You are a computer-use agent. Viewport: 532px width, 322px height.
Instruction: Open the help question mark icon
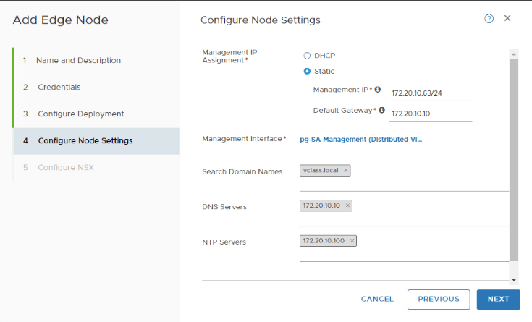click(x=489, y=19)
